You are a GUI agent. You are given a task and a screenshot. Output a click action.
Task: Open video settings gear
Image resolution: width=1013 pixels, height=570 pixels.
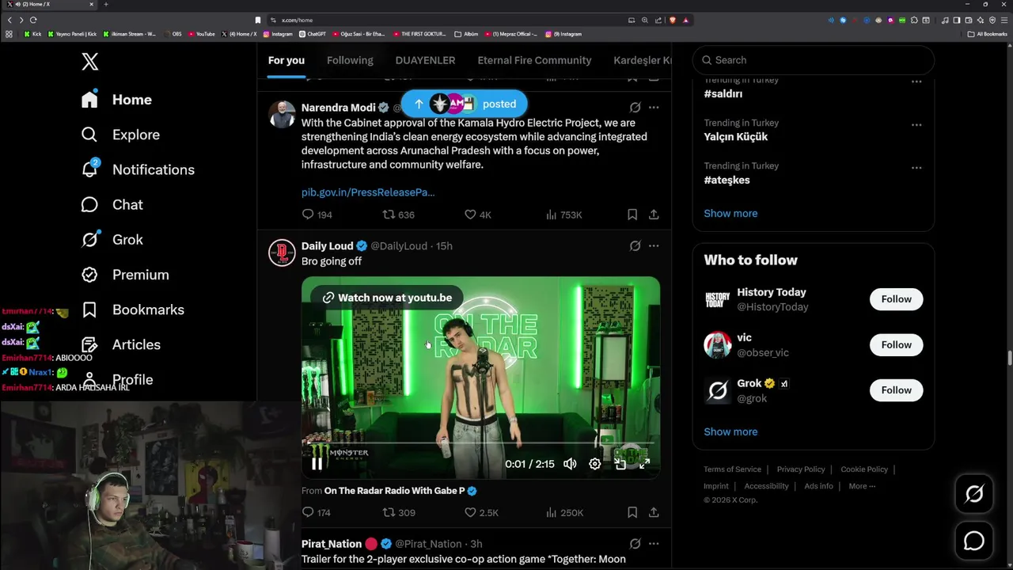[595, 464]
